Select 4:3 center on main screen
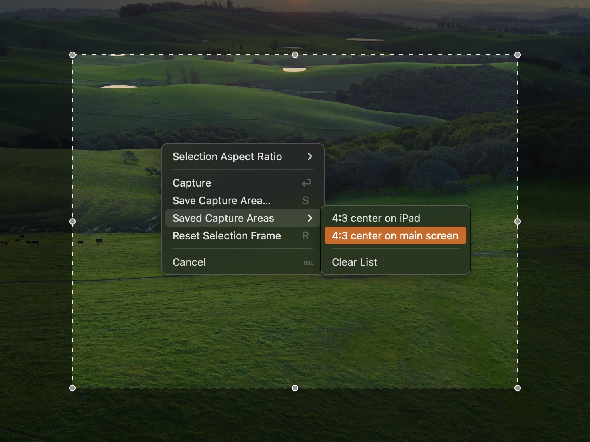The height and width of the screenshot is (442, 590). (x=395, y=236)
